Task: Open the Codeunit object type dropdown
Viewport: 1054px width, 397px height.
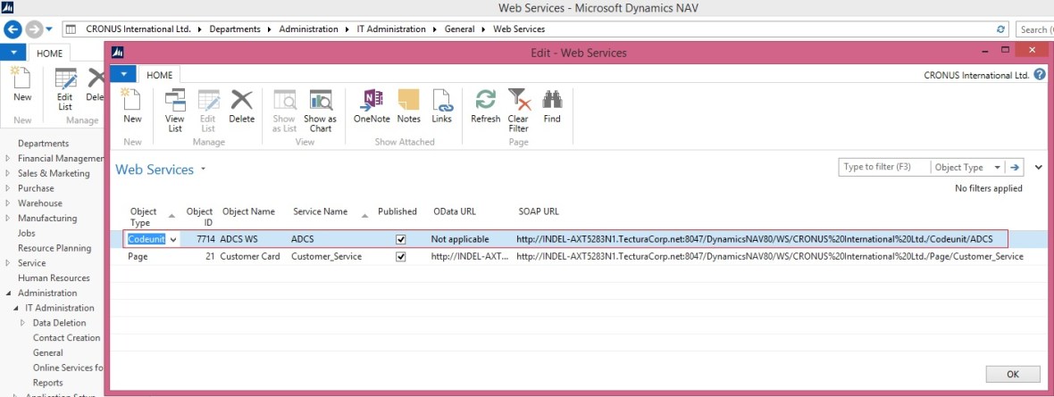Action: coord(172,239)
